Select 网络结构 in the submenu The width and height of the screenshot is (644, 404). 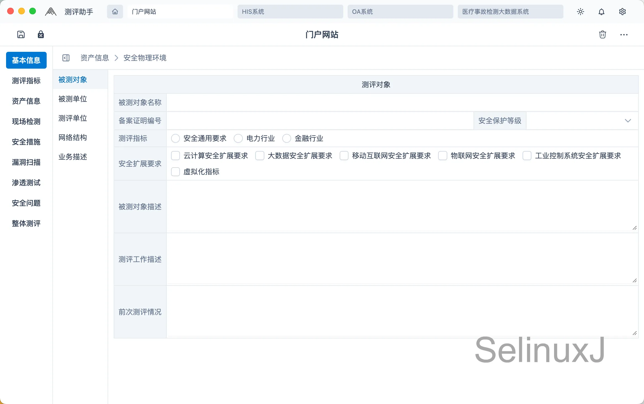(73, 138)
